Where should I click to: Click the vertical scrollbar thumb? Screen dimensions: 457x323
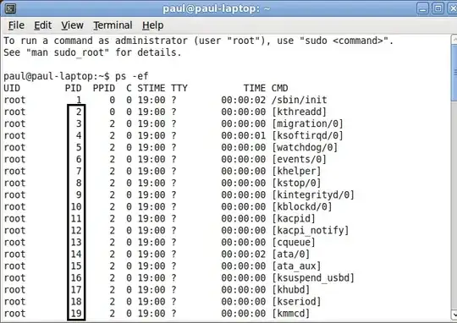click(x=454, y=72)
